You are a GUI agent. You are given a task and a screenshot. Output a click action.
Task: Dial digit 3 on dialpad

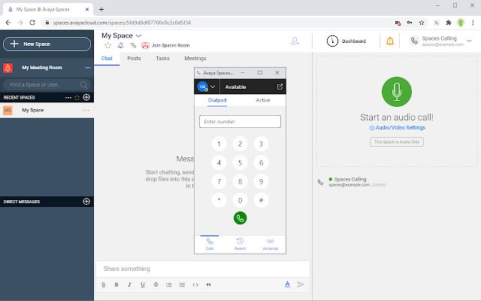point(261,144)
